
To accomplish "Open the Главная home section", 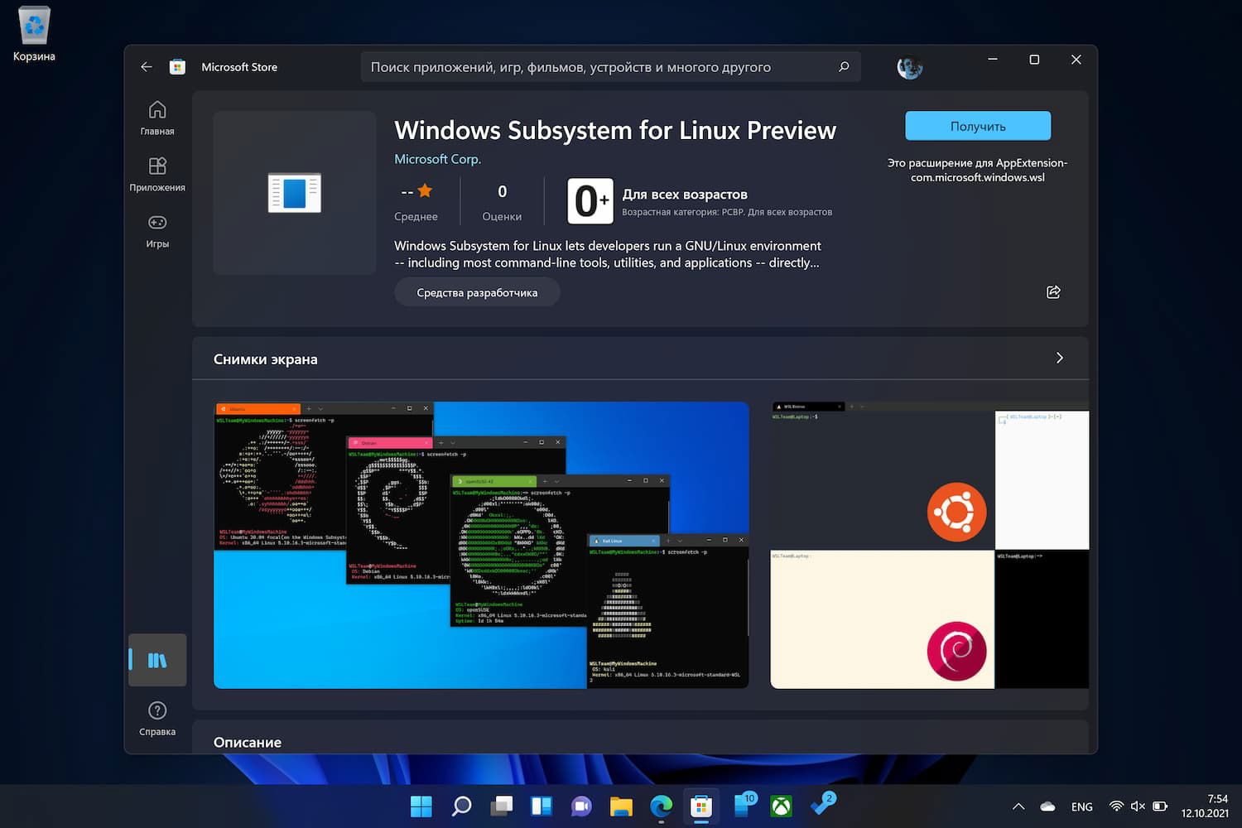I will pyautogui.click(x=157, y=118).
